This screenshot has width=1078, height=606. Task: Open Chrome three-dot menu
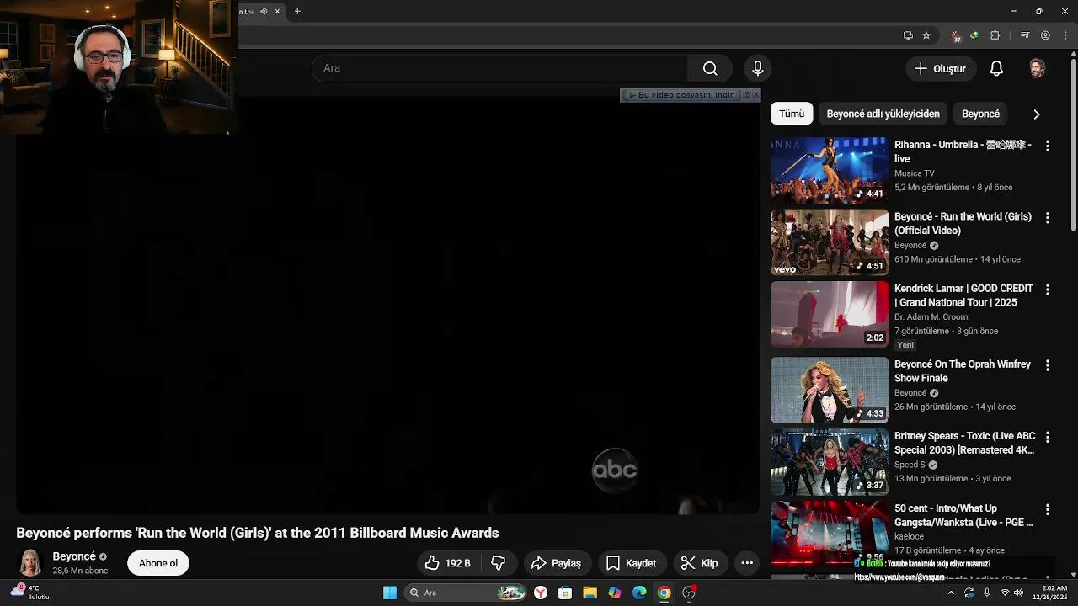(1065, 35)
